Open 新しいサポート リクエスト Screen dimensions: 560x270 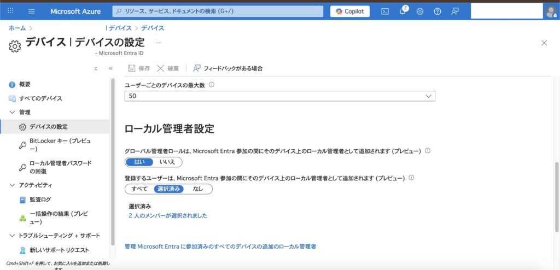[59, 250]
